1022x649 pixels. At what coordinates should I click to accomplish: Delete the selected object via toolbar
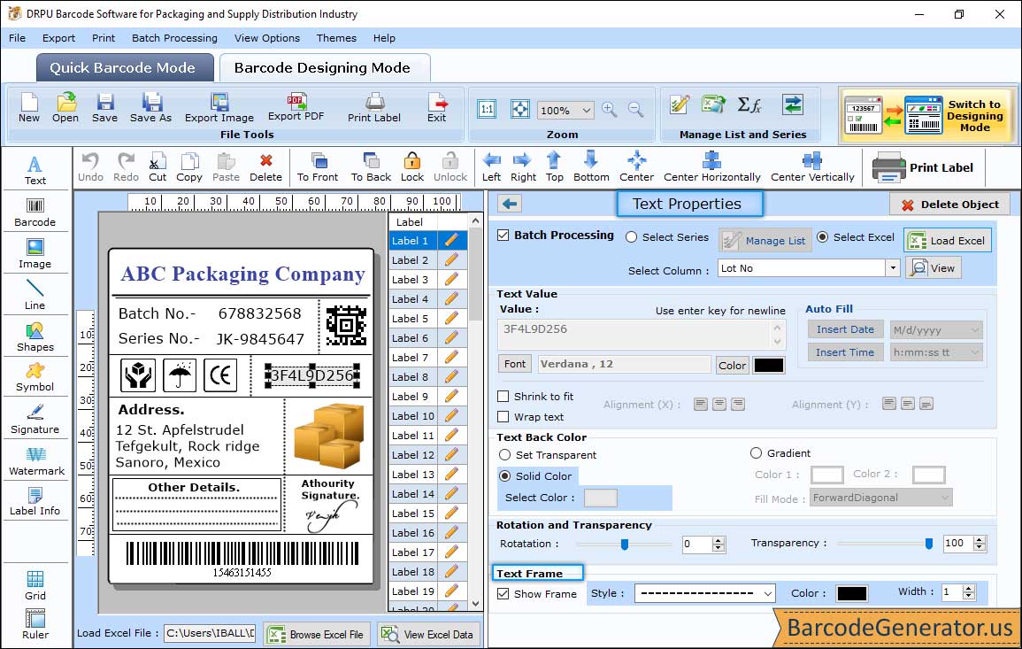pyautogui.click(x=266, y=167)
